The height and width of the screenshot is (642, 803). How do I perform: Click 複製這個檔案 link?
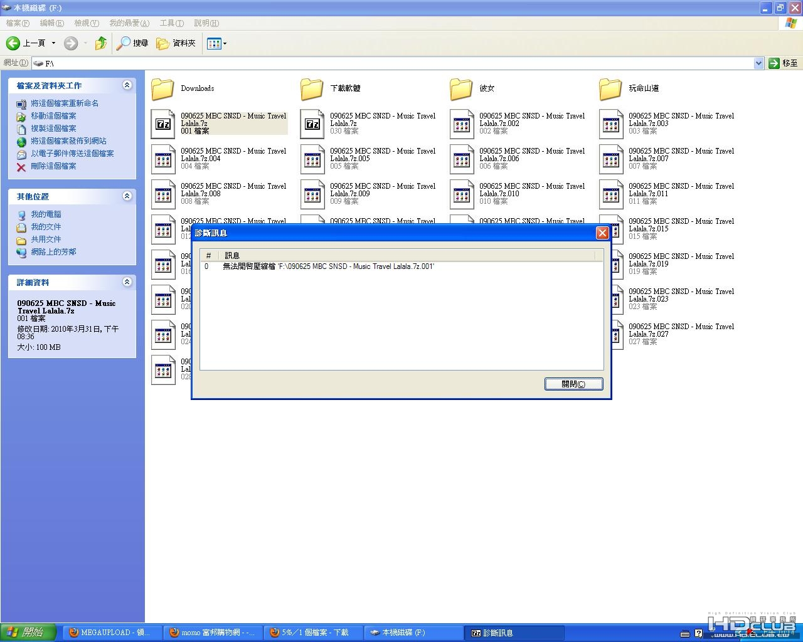53,129
